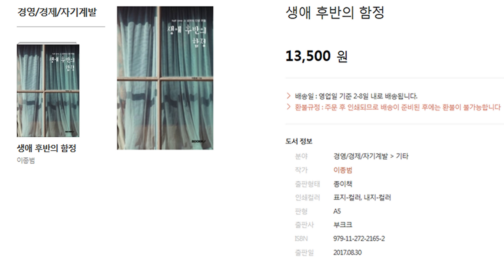Click the A5 format value
This screenshot has width=504, height=258.
point(337,211)
